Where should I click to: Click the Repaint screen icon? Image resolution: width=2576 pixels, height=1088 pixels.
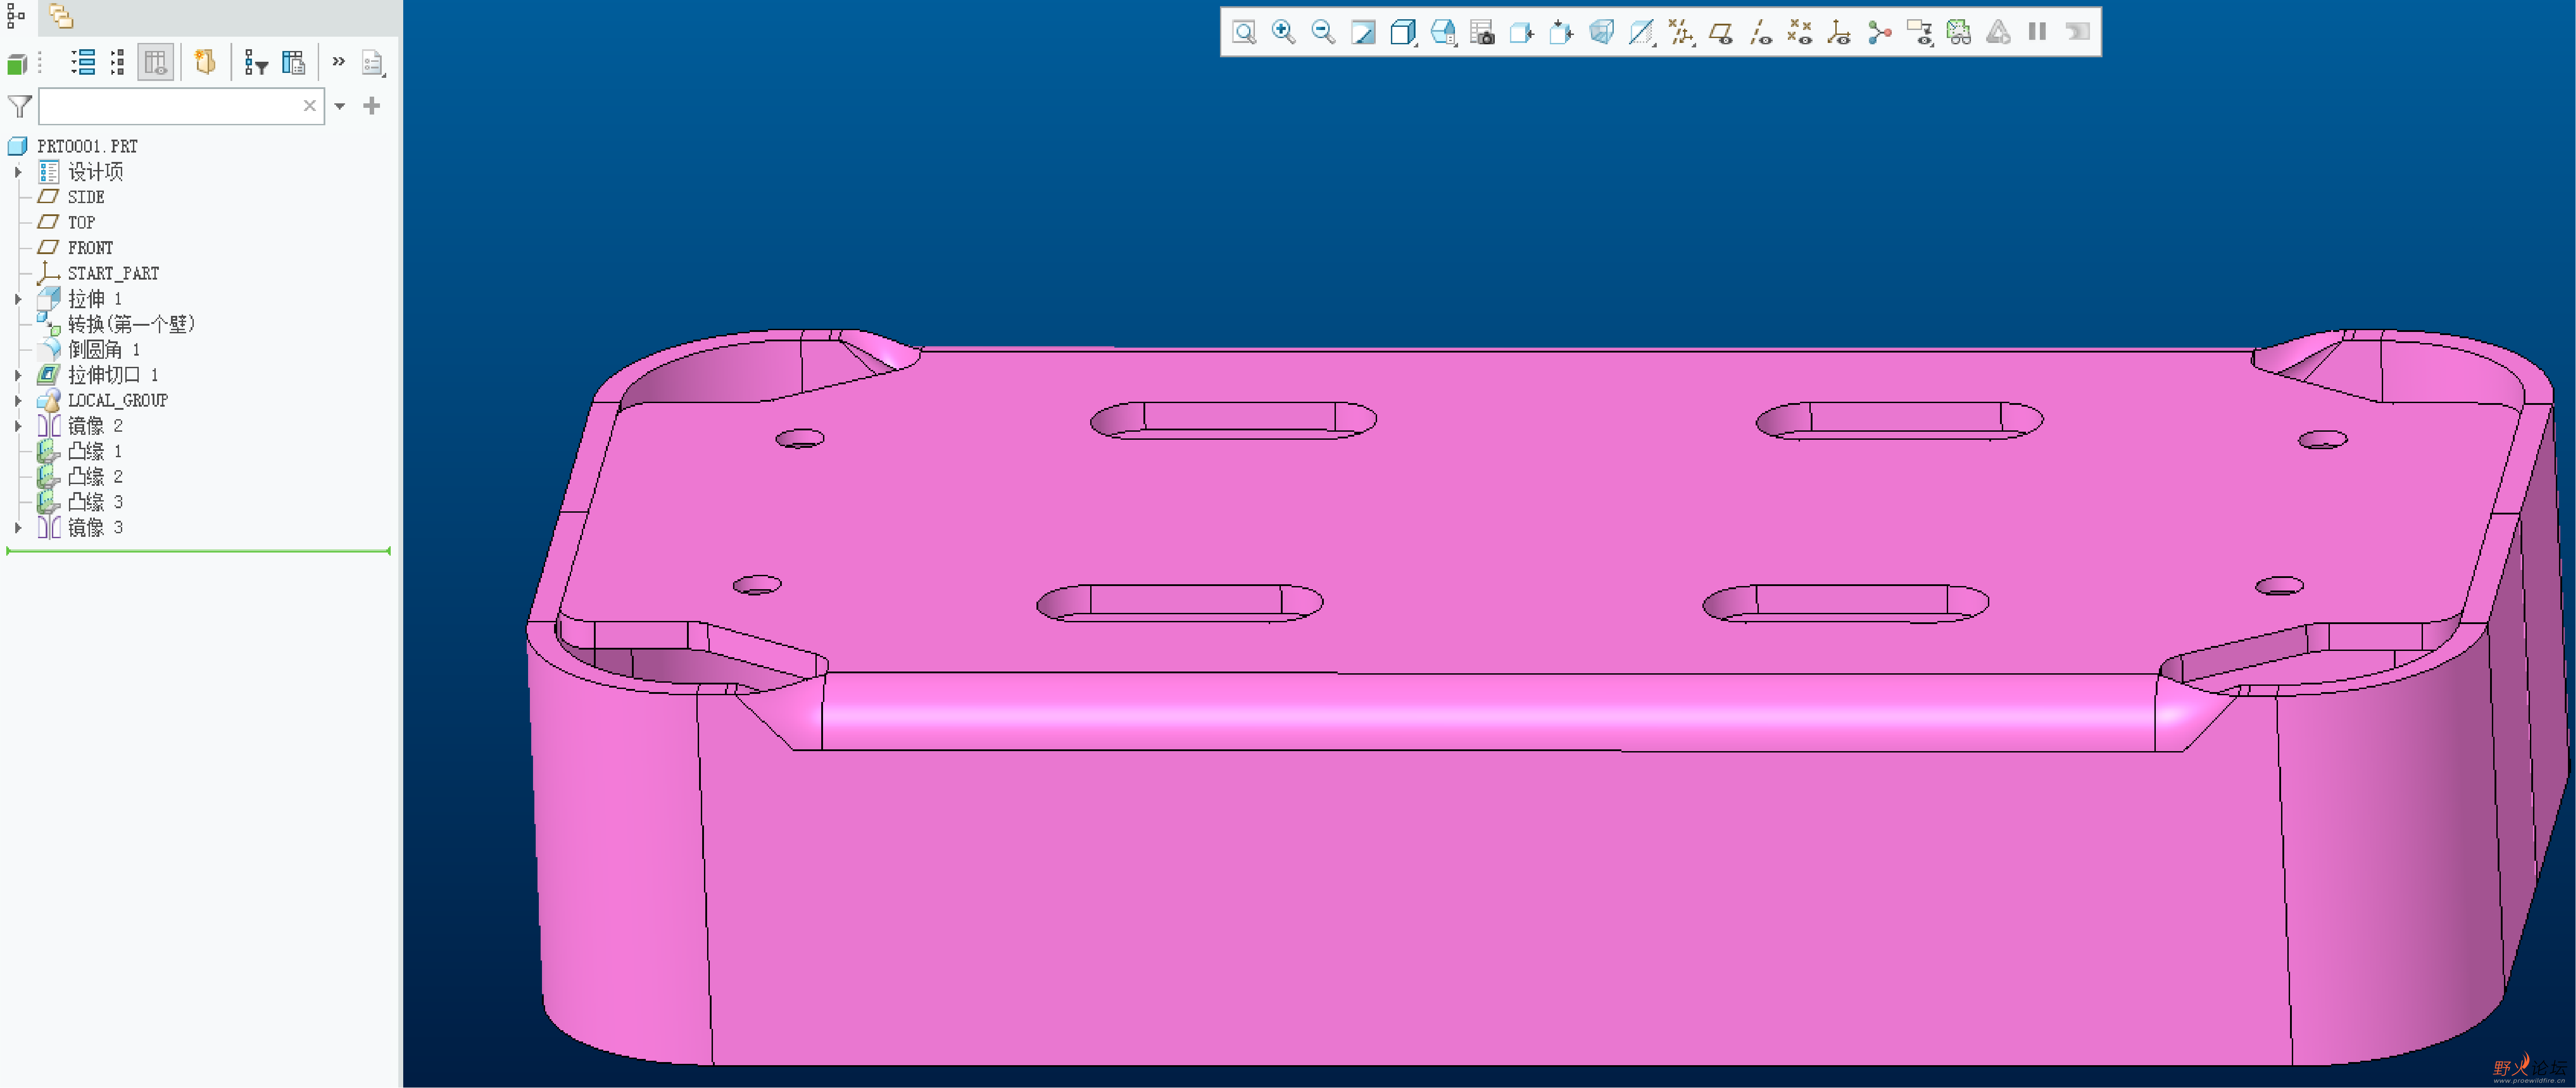click(1363, 32)
